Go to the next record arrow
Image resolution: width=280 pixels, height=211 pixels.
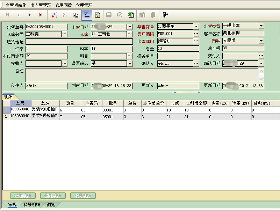coord(30,15)
